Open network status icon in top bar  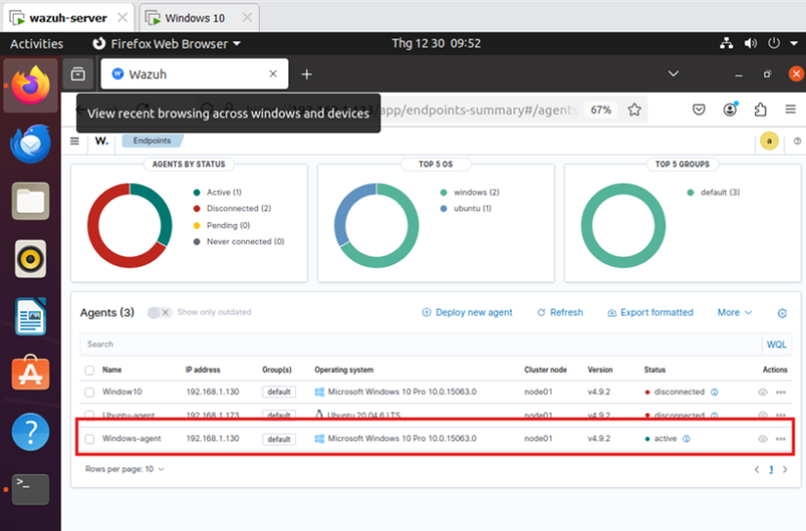[726, 43]
